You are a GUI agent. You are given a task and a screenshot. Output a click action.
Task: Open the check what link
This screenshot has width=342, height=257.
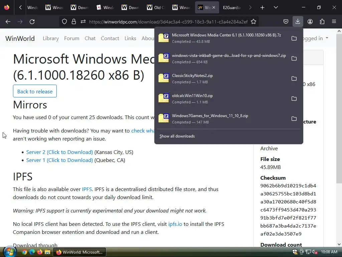[x=143, y=131]
